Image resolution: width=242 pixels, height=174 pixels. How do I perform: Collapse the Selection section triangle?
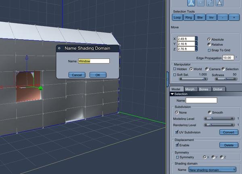click(x=172, y=94)
